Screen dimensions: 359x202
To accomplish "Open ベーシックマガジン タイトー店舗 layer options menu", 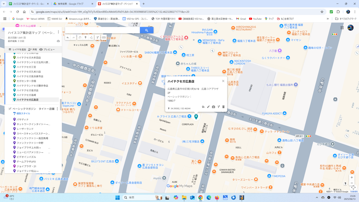I will (x=57, y=109).
